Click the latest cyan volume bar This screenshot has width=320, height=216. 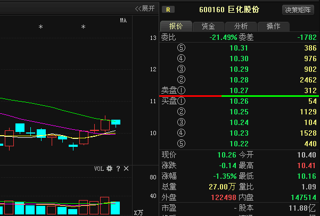pos(116,208)
